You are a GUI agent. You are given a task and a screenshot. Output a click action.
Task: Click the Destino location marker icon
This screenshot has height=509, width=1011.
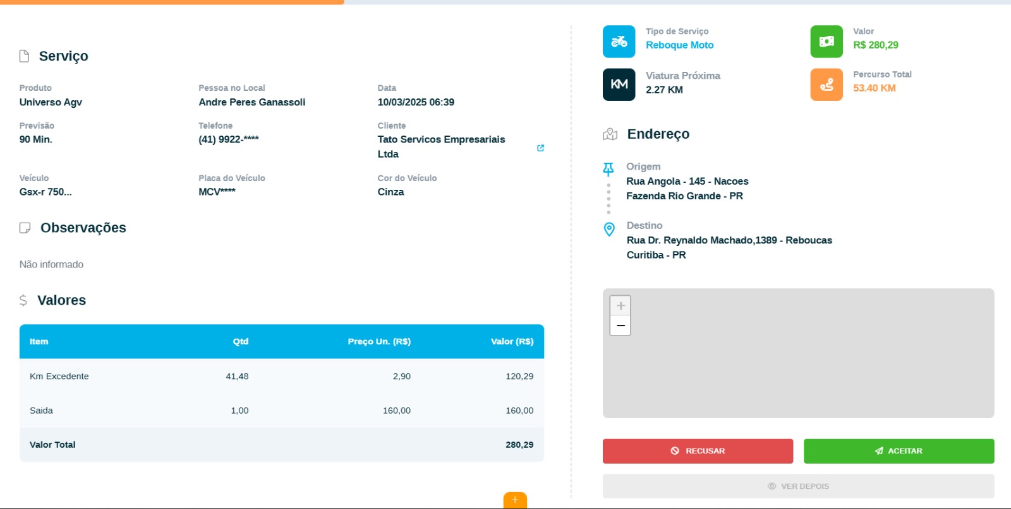(x=609, y=229)
